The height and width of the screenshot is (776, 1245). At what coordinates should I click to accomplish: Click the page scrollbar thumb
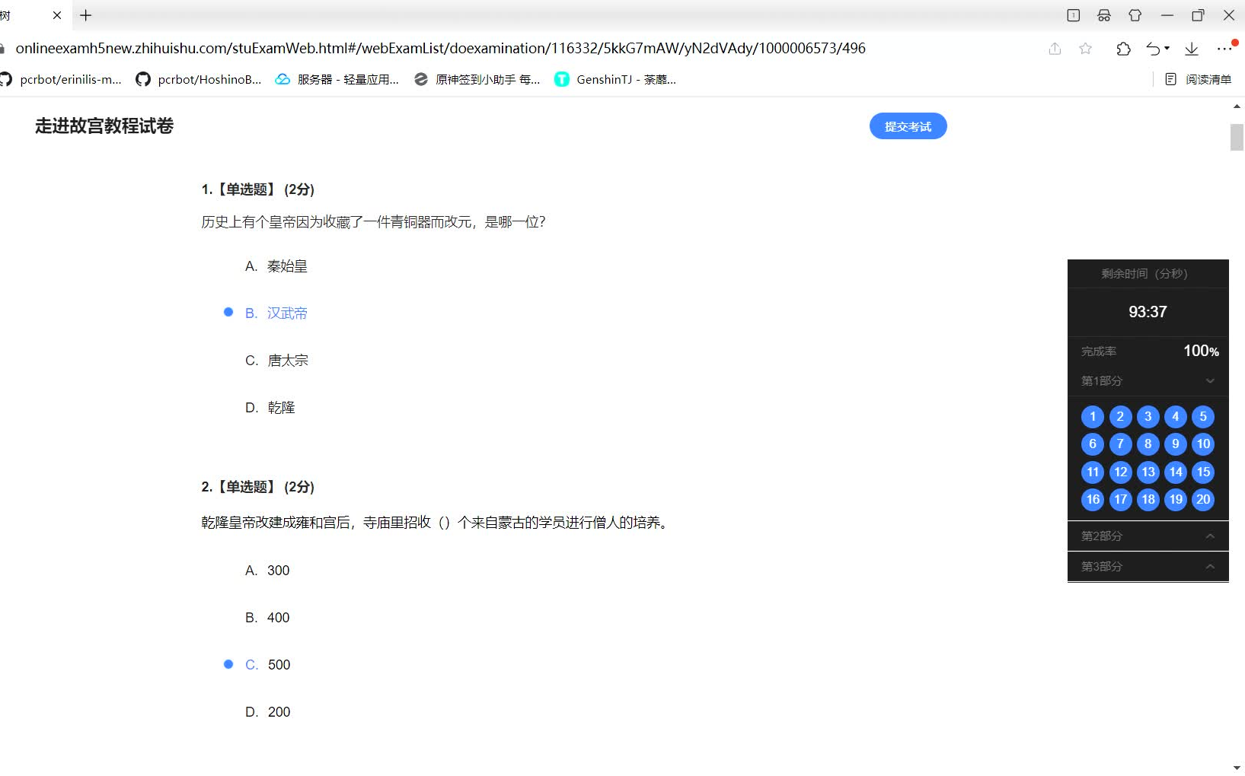[1237, 138]
